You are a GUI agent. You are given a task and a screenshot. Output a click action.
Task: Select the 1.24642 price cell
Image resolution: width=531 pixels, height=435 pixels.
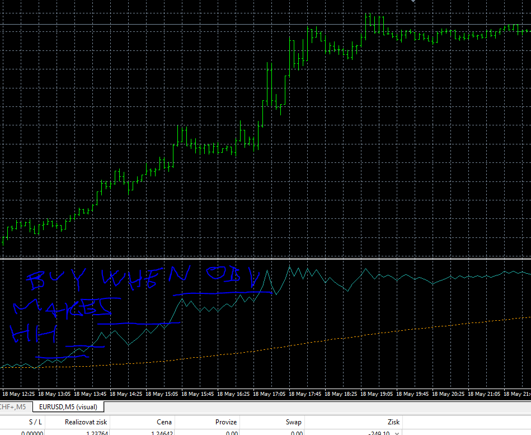click(162, 433)
